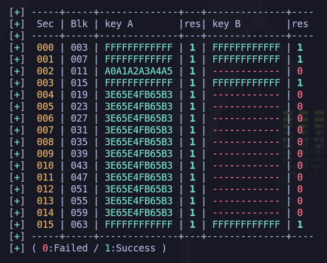Image resolution: width=327 pixels, height=263 pixels.
Task: Select block number 063
Action: pyautogui.click(x=79, y=225)
